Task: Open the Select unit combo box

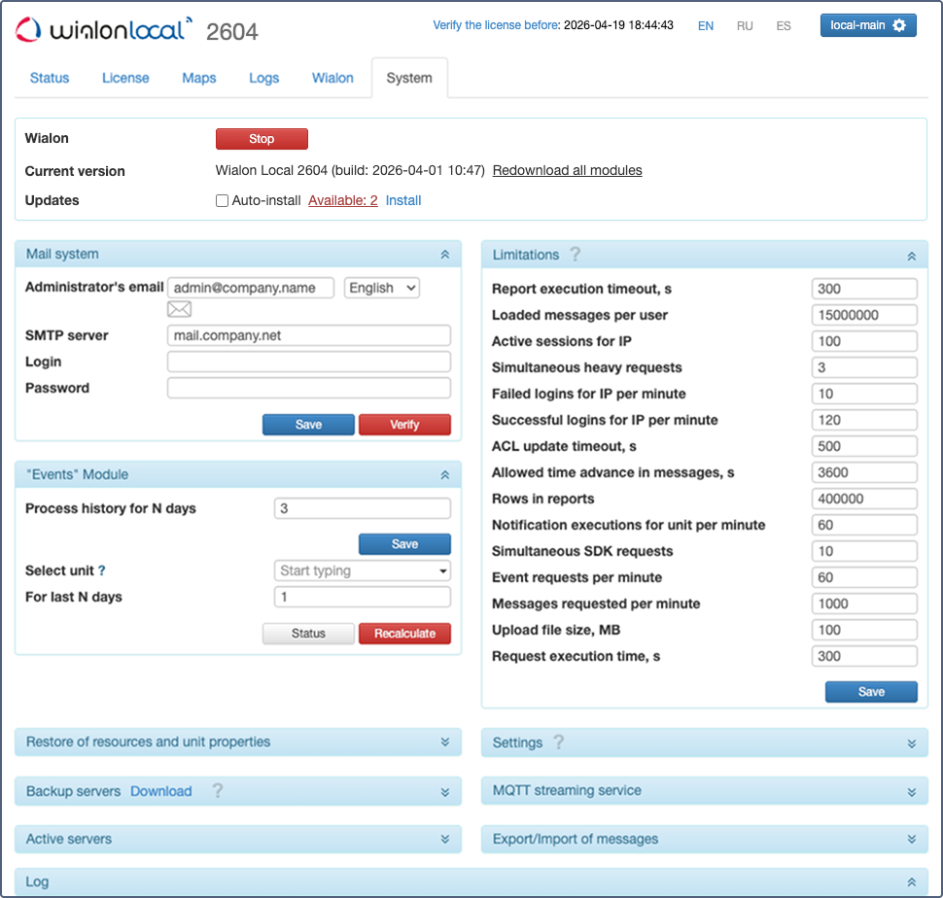Action: 363,570
